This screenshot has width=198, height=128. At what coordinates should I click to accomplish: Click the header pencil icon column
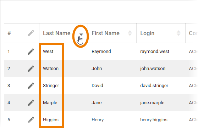31,33
